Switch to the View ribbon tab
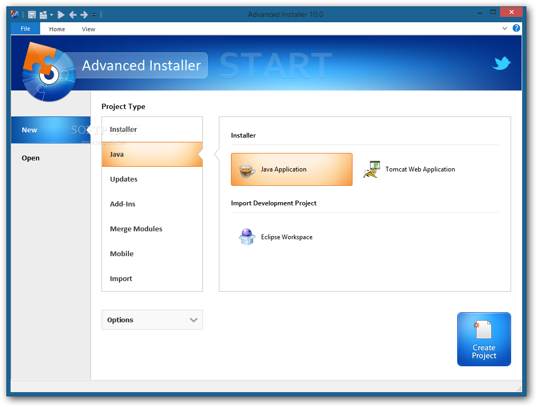 point(88,29)
